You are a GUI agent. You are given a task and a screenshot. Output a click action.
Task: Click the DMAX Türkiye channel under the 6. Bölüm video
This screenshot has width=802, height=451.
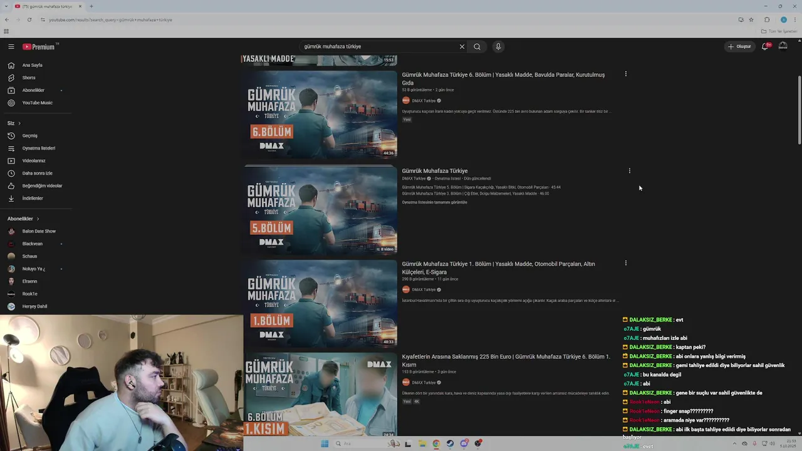[x=423, y=101]
